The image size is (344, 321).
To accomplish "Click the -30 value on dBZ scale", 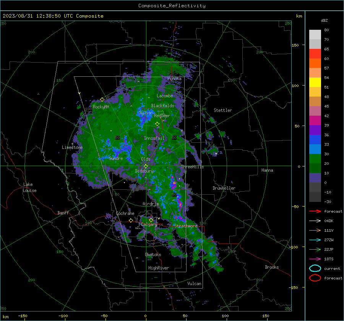I will (328, 202).
